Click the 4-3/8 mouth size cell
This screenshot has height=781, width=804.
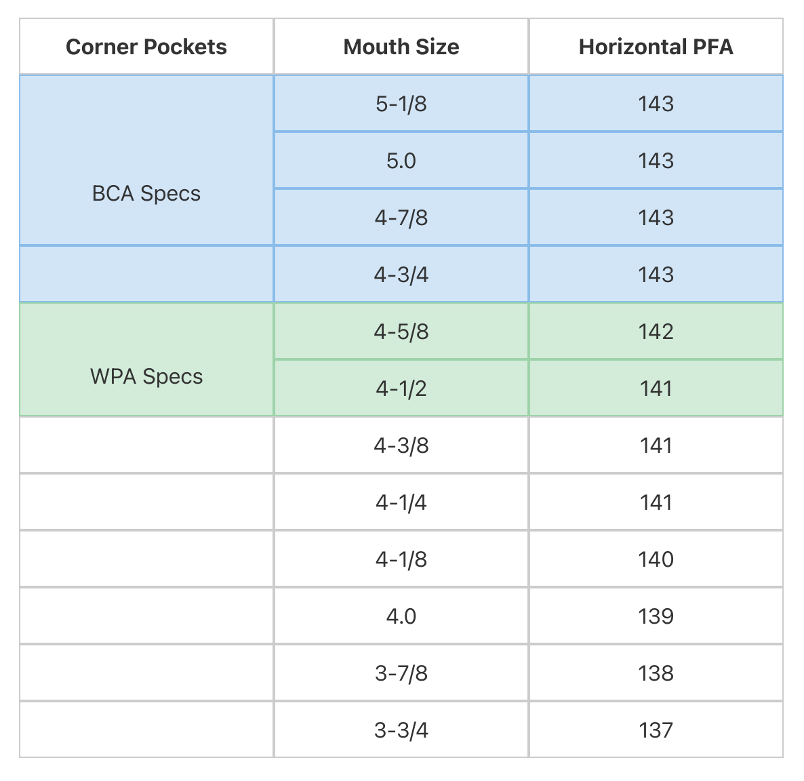click(x=401, y=445)
